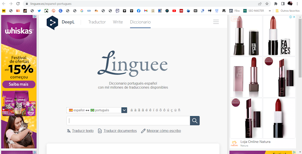Open the FBss bookmark
The width and height of the screenshot is (302, 154).
[234, 11]
